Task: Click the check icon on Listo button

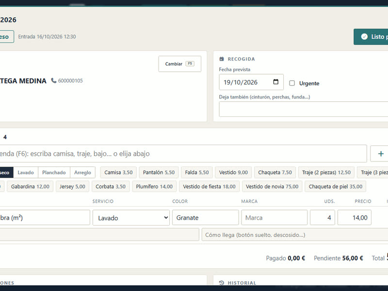Action: point(364,37)
